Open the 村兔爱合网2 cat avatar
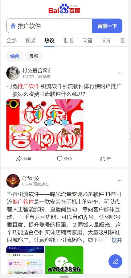The width and height of the screenshot is (131, 278). [x=13, y=73]
